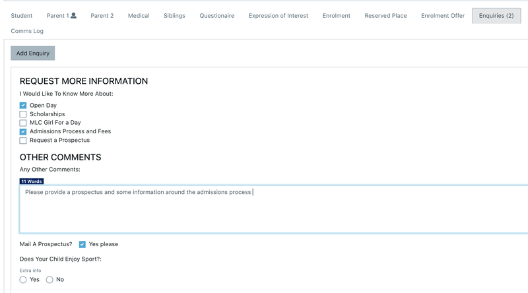Show the Comms Log tab

coord(27,31)
